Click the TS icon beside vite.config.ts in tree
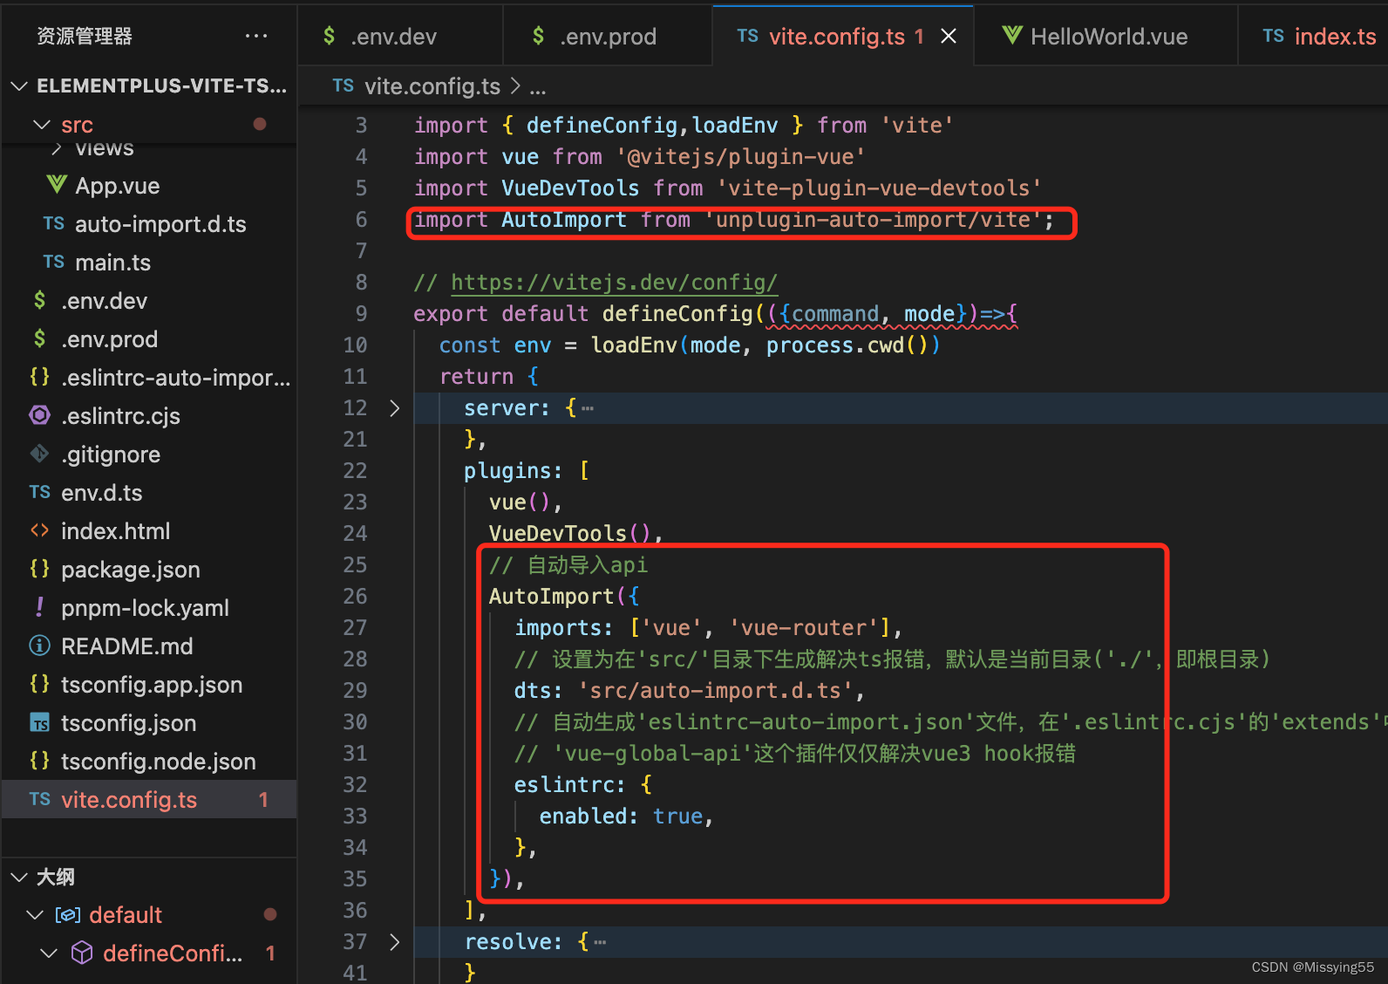Viewport: 1388px width, 984px height. [40, 799]
